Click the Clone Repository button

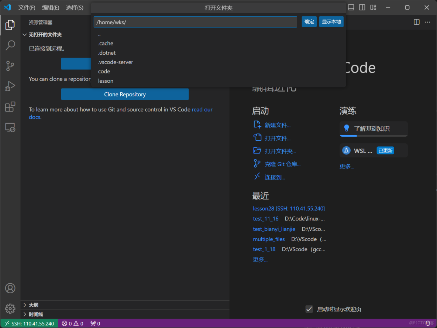125,94
